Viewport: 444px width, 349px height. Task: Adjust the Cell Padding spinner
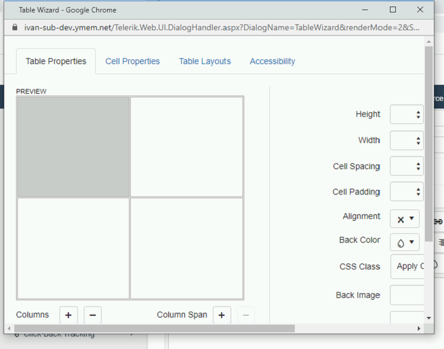418,192
